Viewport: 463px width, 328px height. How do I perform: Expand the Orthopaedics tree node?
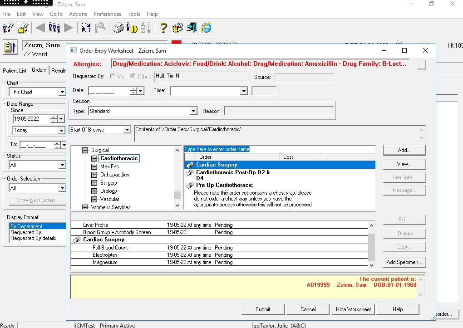[x=94, y=175]
